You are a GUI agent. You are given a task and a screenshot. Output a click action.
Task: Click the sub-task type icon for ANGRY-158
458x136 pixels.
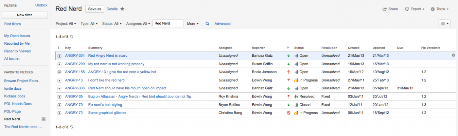click(59, 72)
